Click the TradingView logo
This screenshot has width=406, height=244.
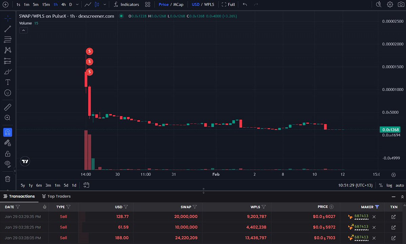[25, 161]
